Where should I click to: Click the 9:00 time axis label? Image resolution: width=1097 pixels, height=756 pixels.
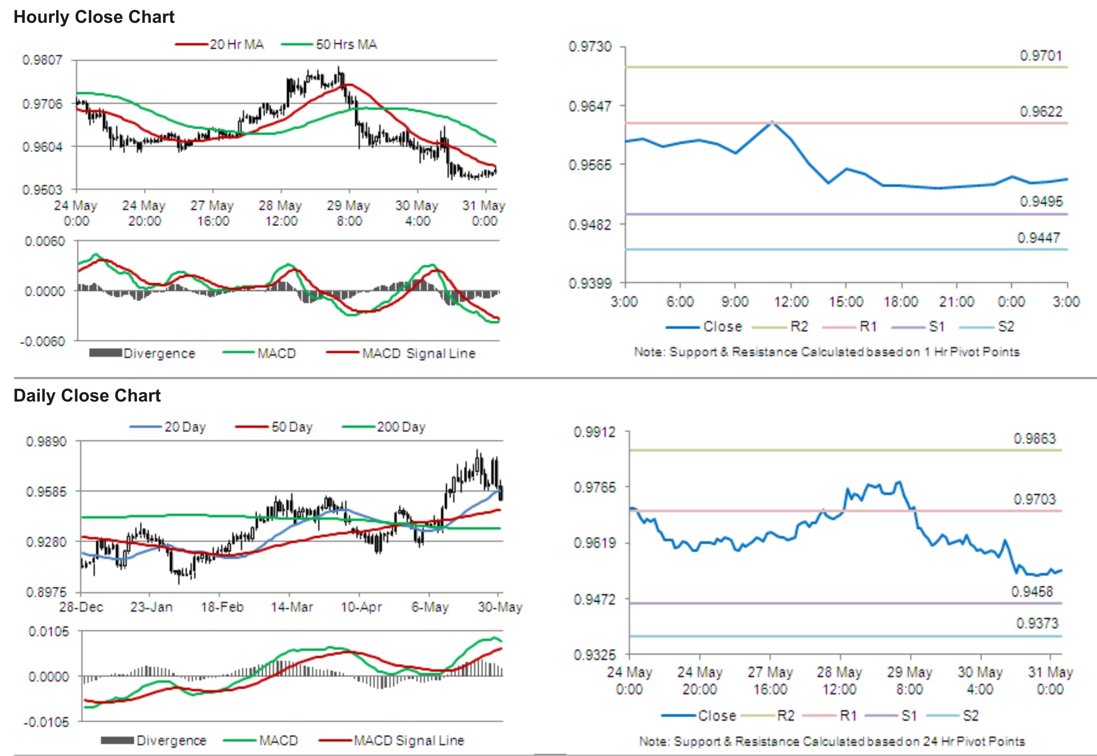(735, 301)
